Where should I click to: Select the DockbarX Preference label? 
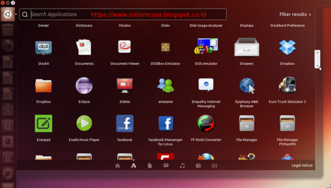click(288, 25)
